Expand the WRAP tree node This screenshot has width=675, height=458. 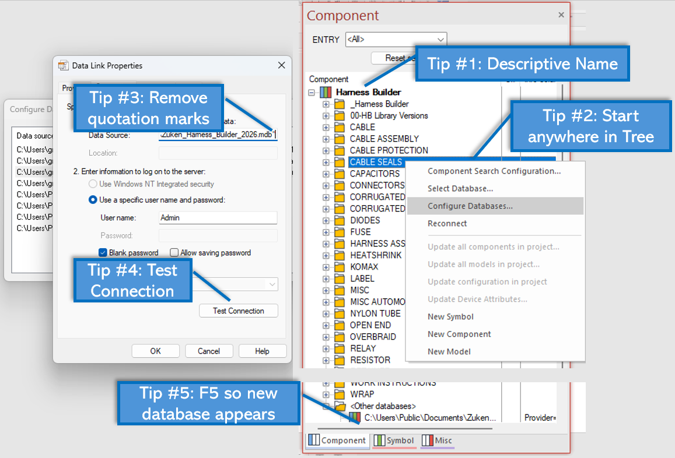coord(326,394)
